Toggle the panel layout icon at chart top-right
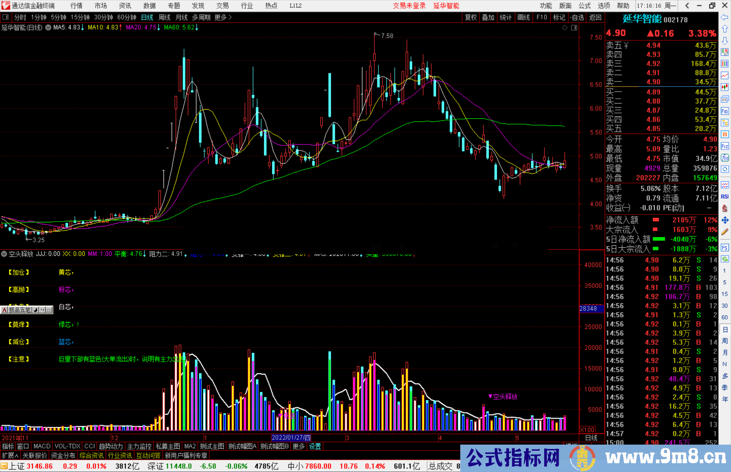This screenshot has height=472, width=731. [x=574, y=28]
